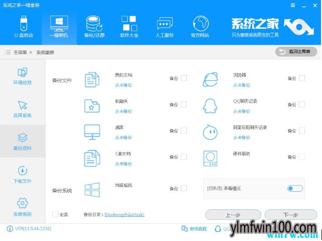This screenshot has height=241, width=322.
Task: Click the breadcrumb list icon
Action: click(x=8, y=52)
